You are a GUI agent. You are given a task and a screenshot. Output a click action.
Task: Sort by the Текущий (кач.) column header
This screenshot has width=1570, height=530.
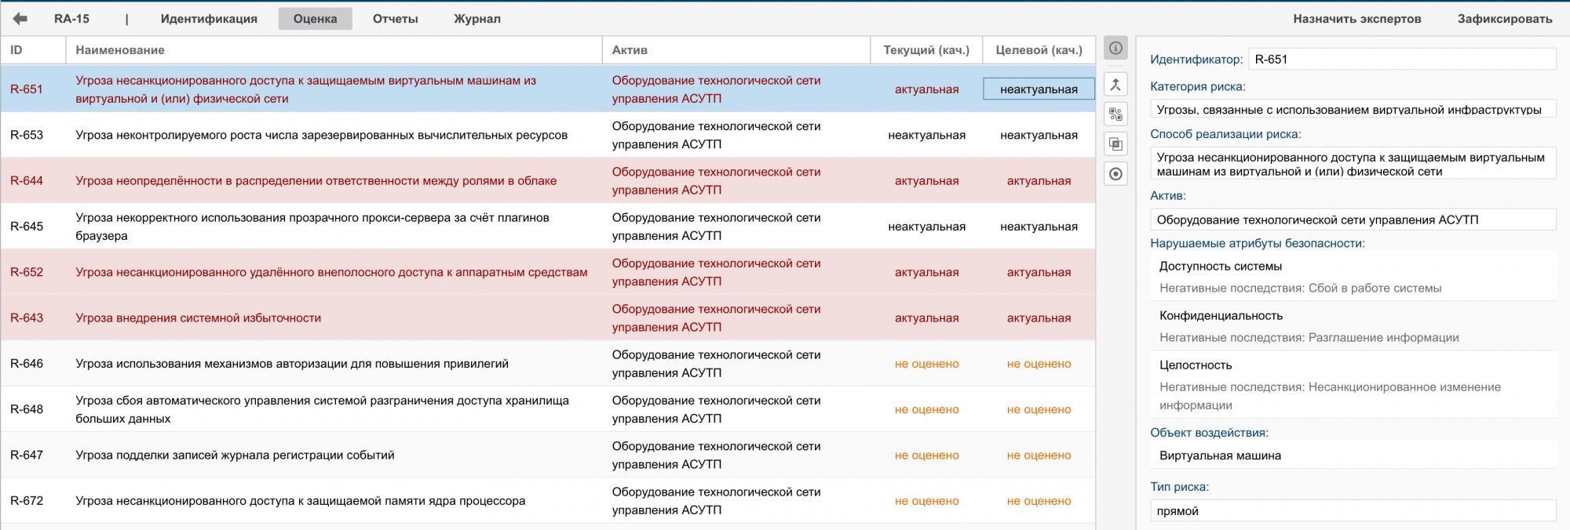pyautogui.click(x=926, y=50)
